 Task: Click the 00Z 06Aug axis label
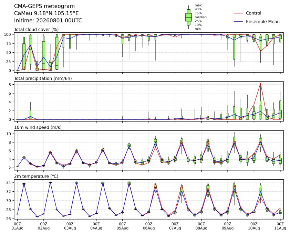[149, 226]
